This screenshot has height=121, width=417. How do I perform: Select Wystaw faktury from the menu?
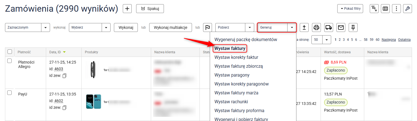tap(230, 49)
